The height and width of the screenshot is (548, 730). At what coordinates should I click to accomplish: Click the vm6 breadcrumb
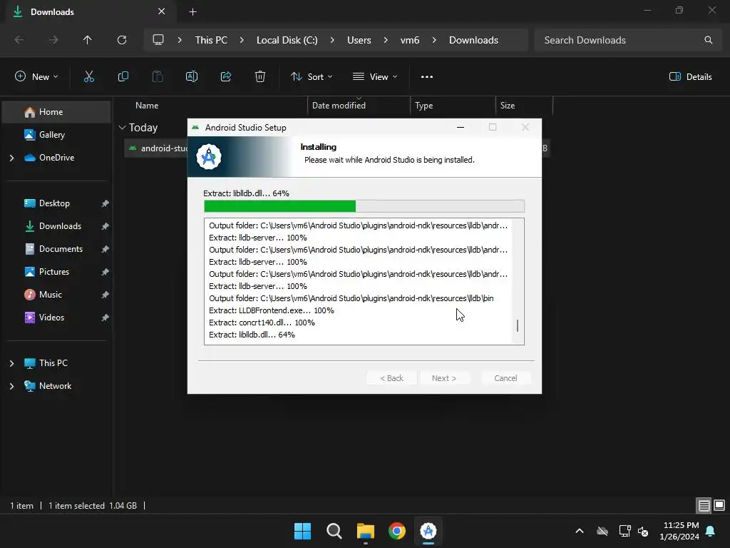coord(410,40)
